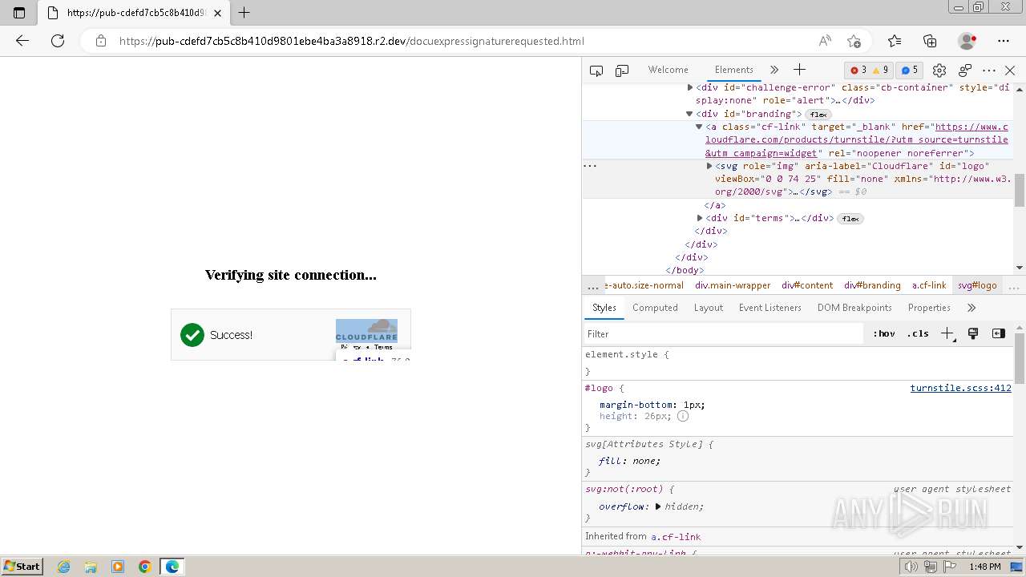Open the Layout tab
Screen dimensions: 1026x577
[x=709, y=308]
